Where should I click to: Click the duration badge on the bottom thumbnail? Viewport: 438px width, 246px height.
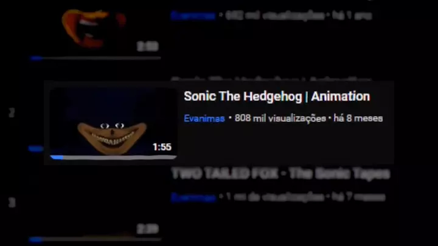tap(148, 229)
